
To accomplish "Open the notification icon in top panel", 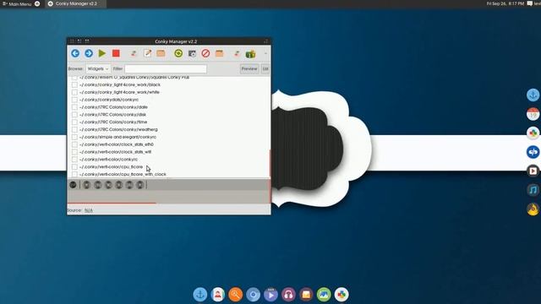I will point(530,3).
